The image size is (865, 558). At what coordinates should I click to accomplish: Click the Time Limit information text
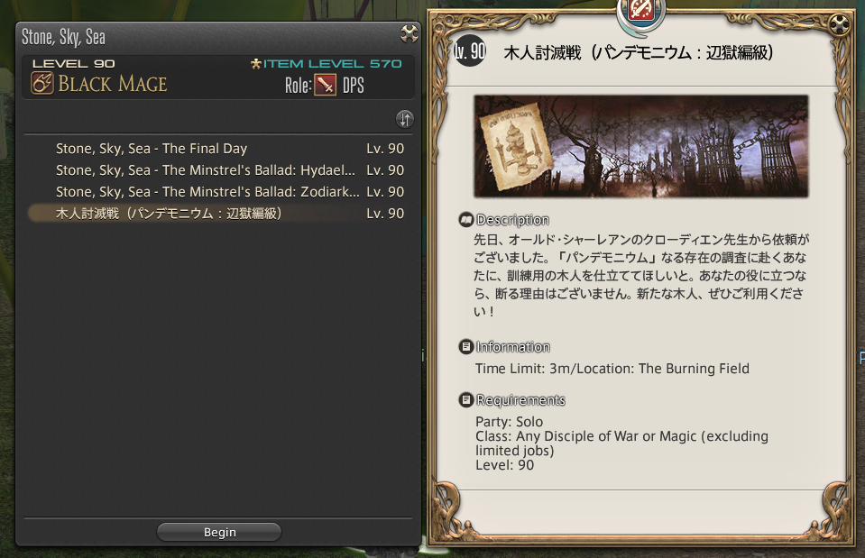612,369
